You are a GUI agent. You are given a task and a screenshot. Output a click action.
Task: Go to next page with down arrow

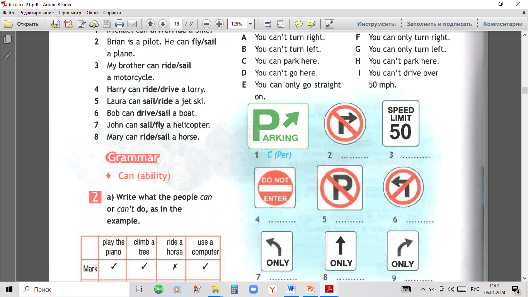click(x=163, y=24)
